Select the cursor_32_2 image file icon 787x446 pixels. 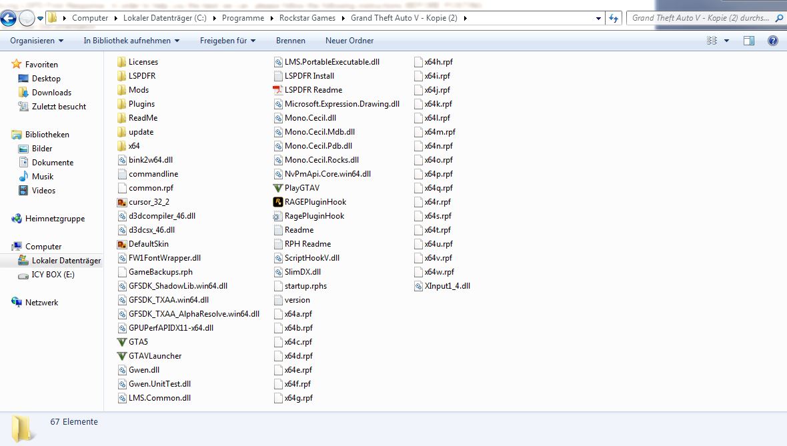tap(121, 202)
